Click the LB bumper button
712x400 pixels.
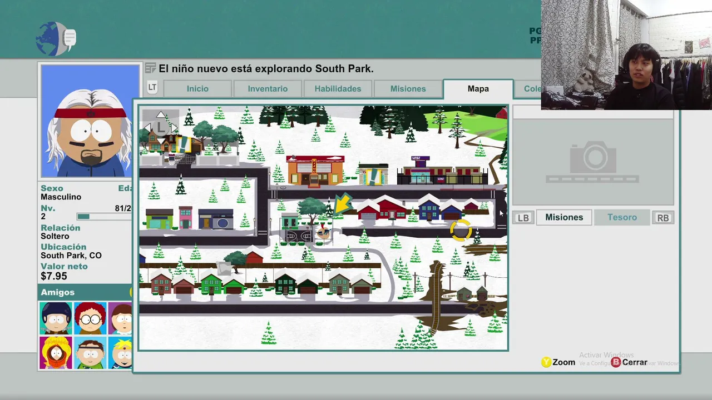pos(523,218)
